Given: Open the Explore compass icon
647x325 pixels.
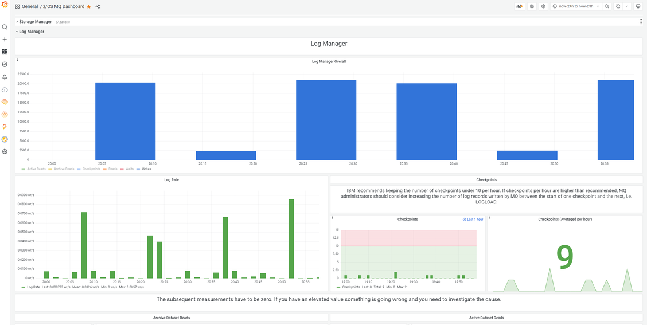Looking at the screenshot, I should (x=5, y=64).
